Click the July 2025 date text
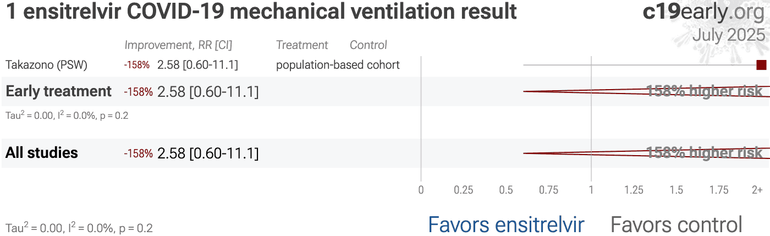Image resolution: width=770 pixels, height=236 pixels. tap(729, 35)
